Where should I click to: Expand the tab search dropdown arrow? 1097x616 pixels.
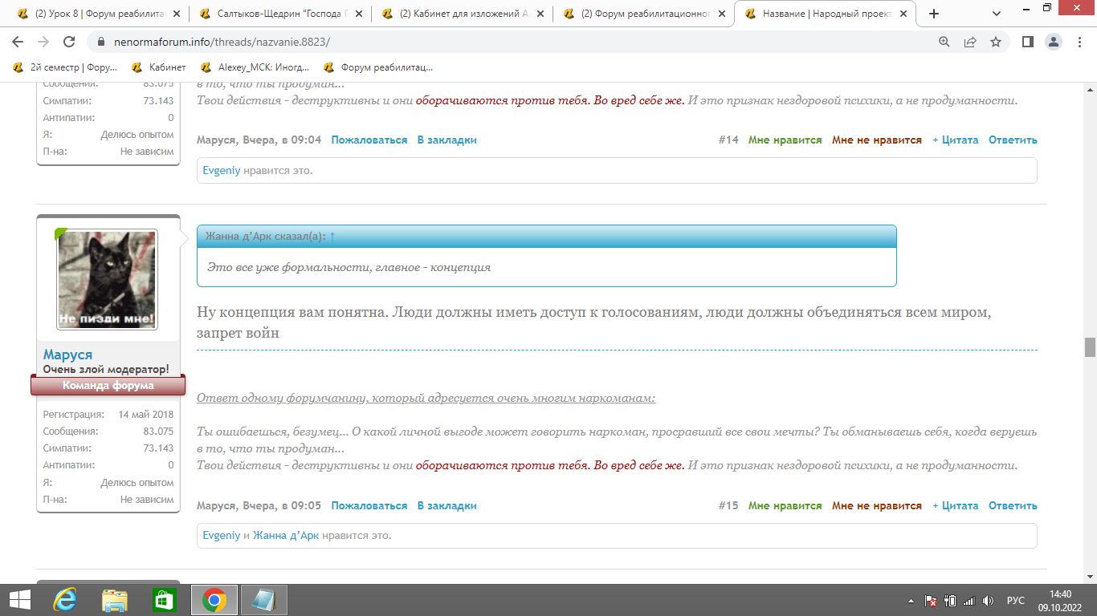[997, 14]
